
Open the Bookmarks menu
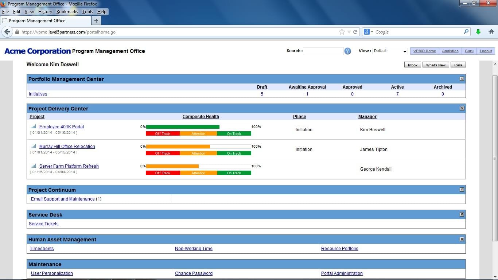click(x=67, y=11)
